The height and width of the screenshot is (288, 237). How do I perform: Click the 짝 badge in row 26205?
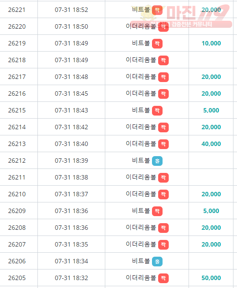pos(163,278)
